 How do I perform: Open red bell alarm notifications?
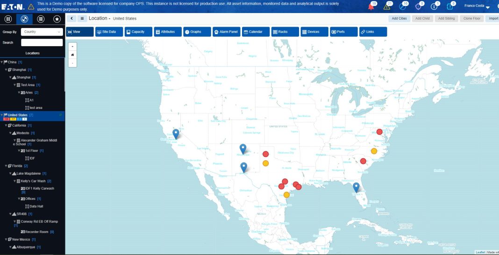[x=371, y=7]
